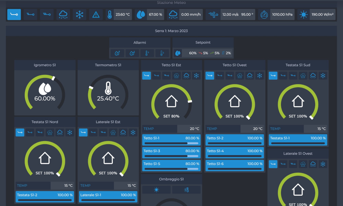Viewport: 343px width, 206px height.
Task: Open the low temperature alarm in Allarmi
Action: 162,53
